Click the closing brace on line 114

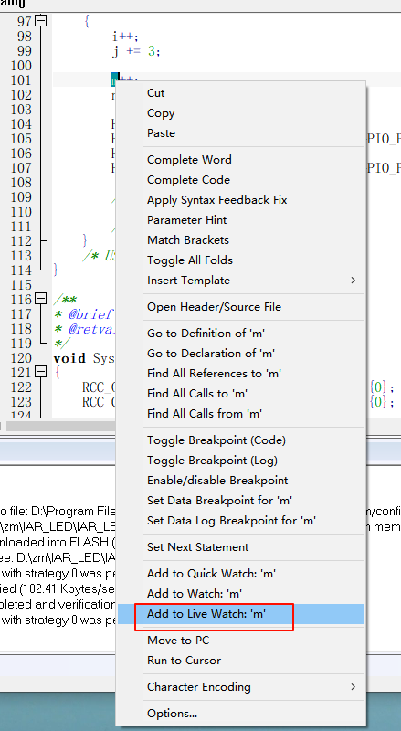coord(56,270)
